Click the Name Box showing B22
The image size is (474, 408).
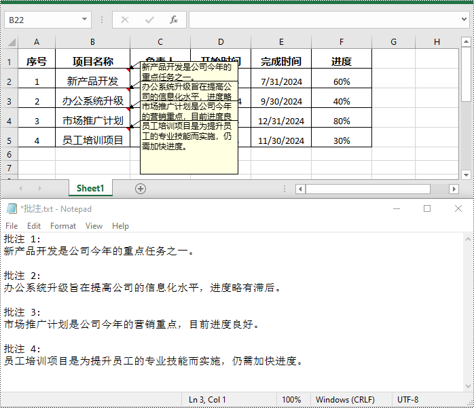click(x=42, y=20)
